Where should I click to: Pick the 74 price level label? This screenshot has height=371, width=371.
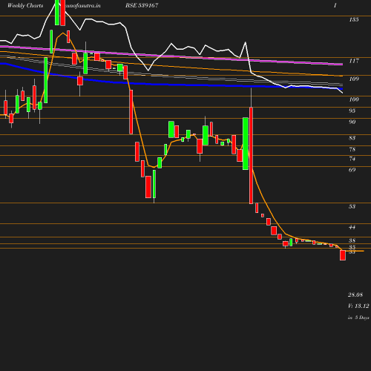point(352,159)
